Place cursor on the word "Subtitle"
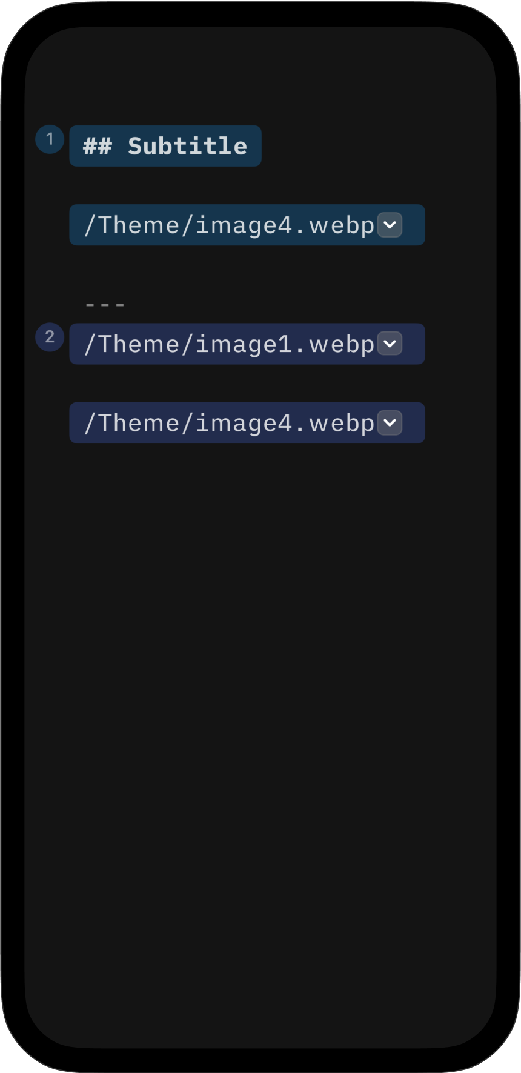This screenshot has height=1073, width=521. coord(187,146)
